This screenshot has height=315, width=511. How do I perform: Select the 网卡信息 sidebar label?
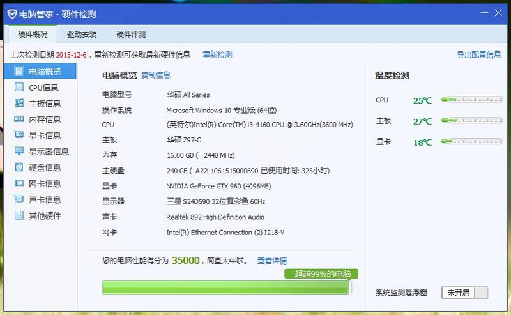pyautogui.click(x=45, y=183)
